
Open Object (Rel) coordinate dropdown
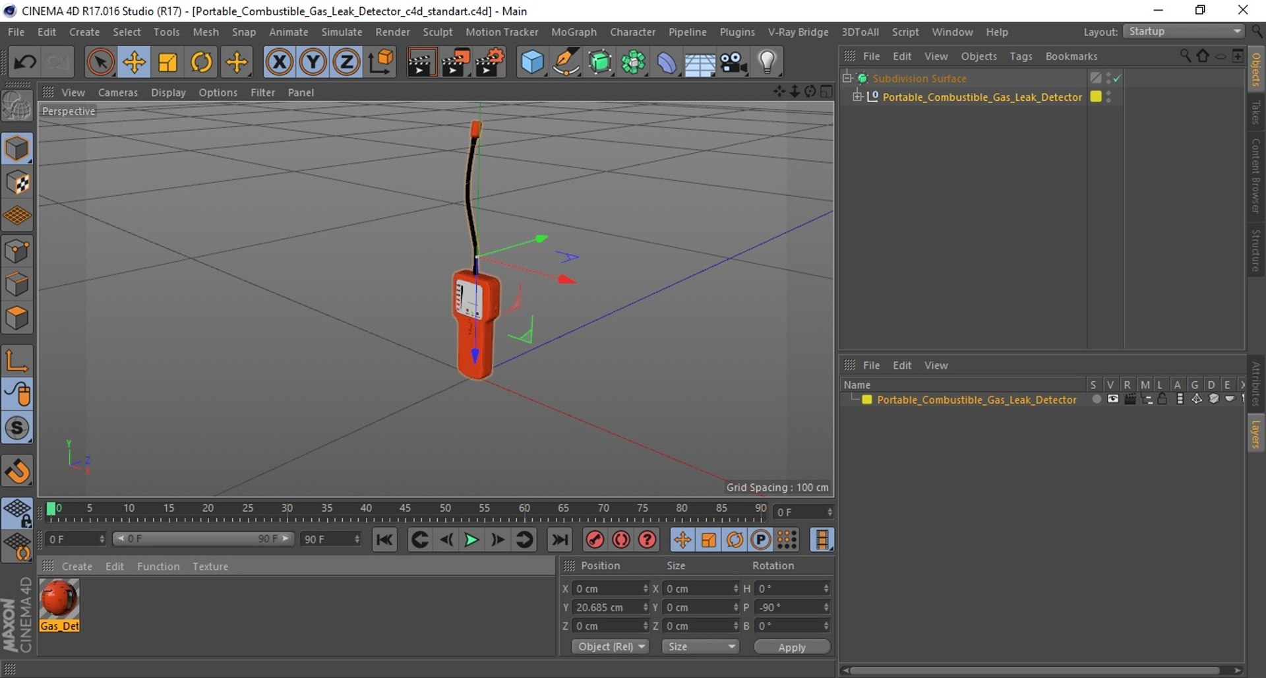(x=611, y=647)
